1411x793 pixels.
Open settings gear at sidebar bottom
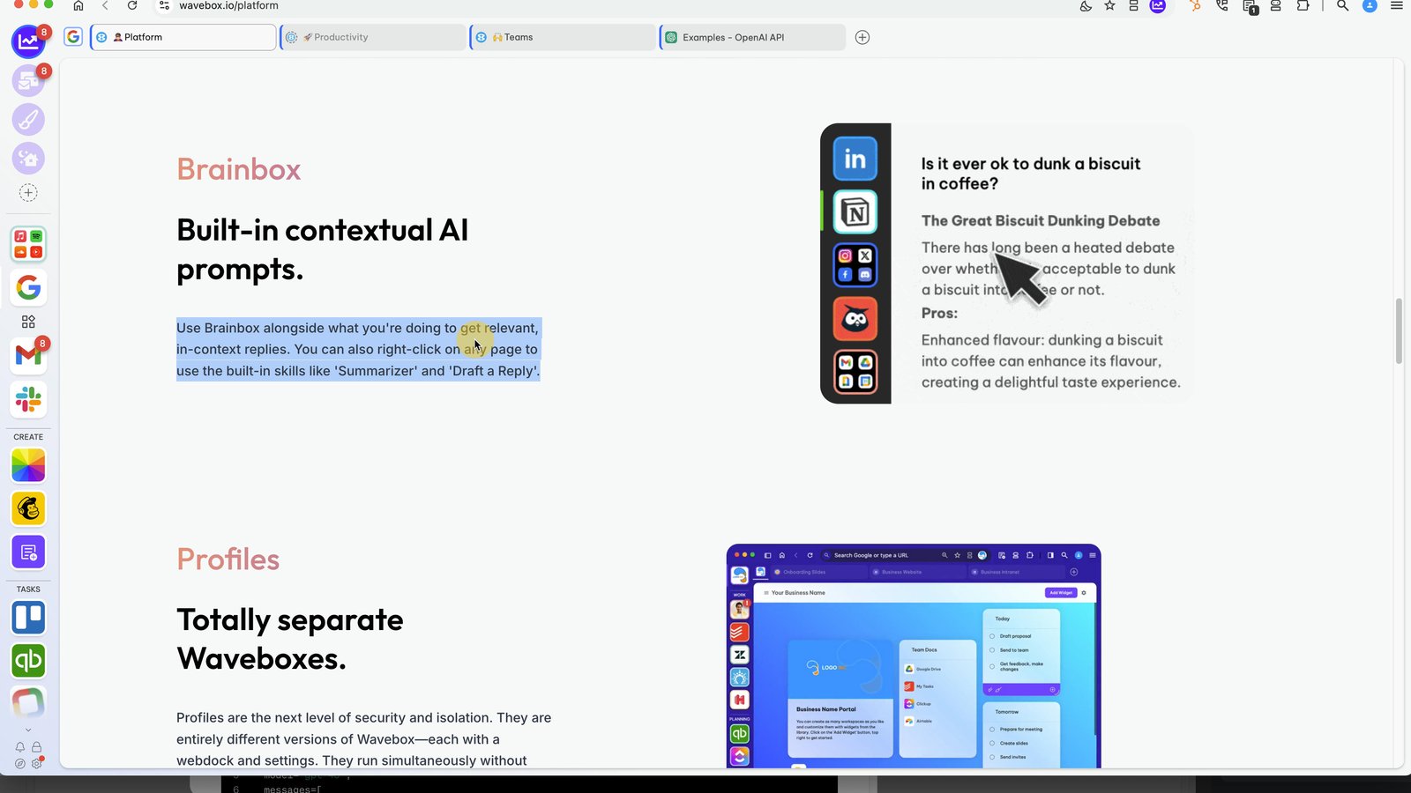37,763
